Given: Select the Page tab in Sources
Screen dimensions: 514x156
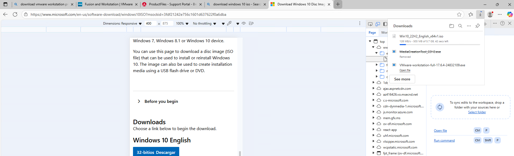Looking at the screenshot, I should pos(372,33).
